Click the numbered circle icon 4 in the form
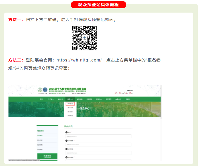 click(66, 157)
